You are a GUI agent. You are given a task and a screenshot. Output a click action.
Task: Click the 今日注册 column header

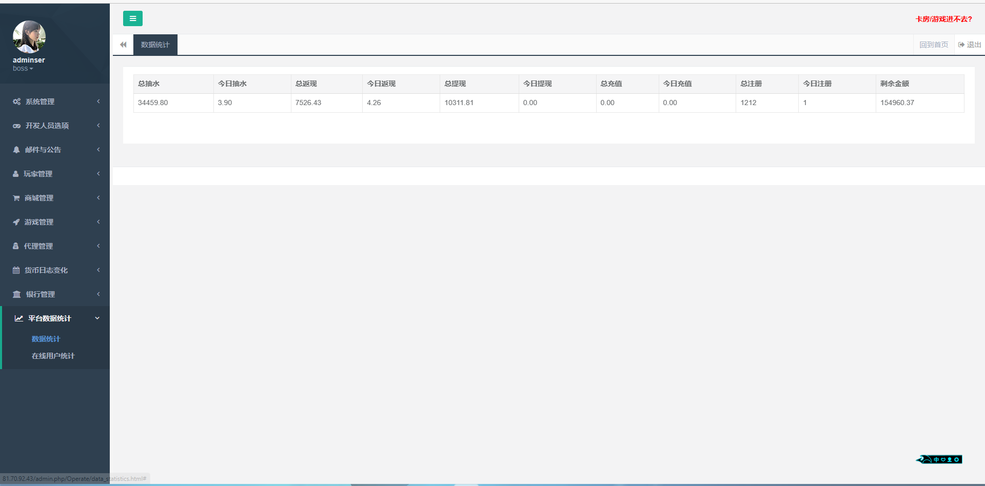tap(837, 84)
